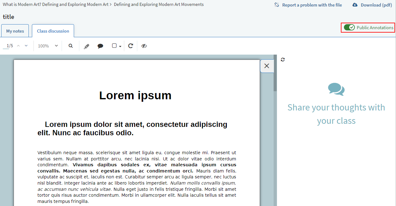This screenshot has width=396, height=206.
Task: Click the document vertical scrollbar thumb
Action: 275,73
